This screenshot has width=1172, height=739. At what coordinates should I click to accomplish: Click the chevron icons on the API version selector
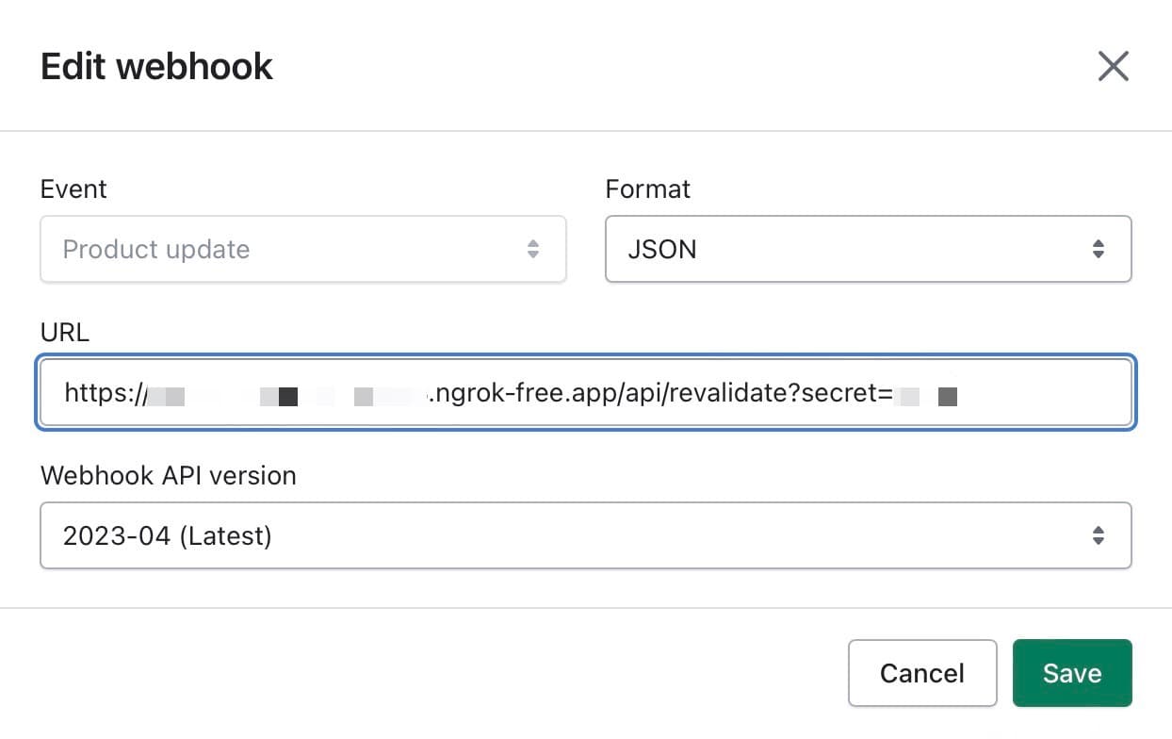1098,535
